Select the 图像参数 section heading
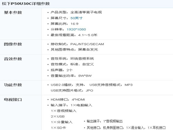The image size is (173, 130). click(x=13, y=44)
